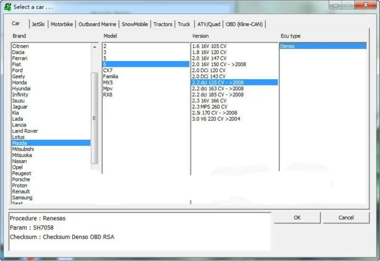Choose version 2.0 16V 147 CV
The image size is (380, 261).
click(x=235, y=58)
